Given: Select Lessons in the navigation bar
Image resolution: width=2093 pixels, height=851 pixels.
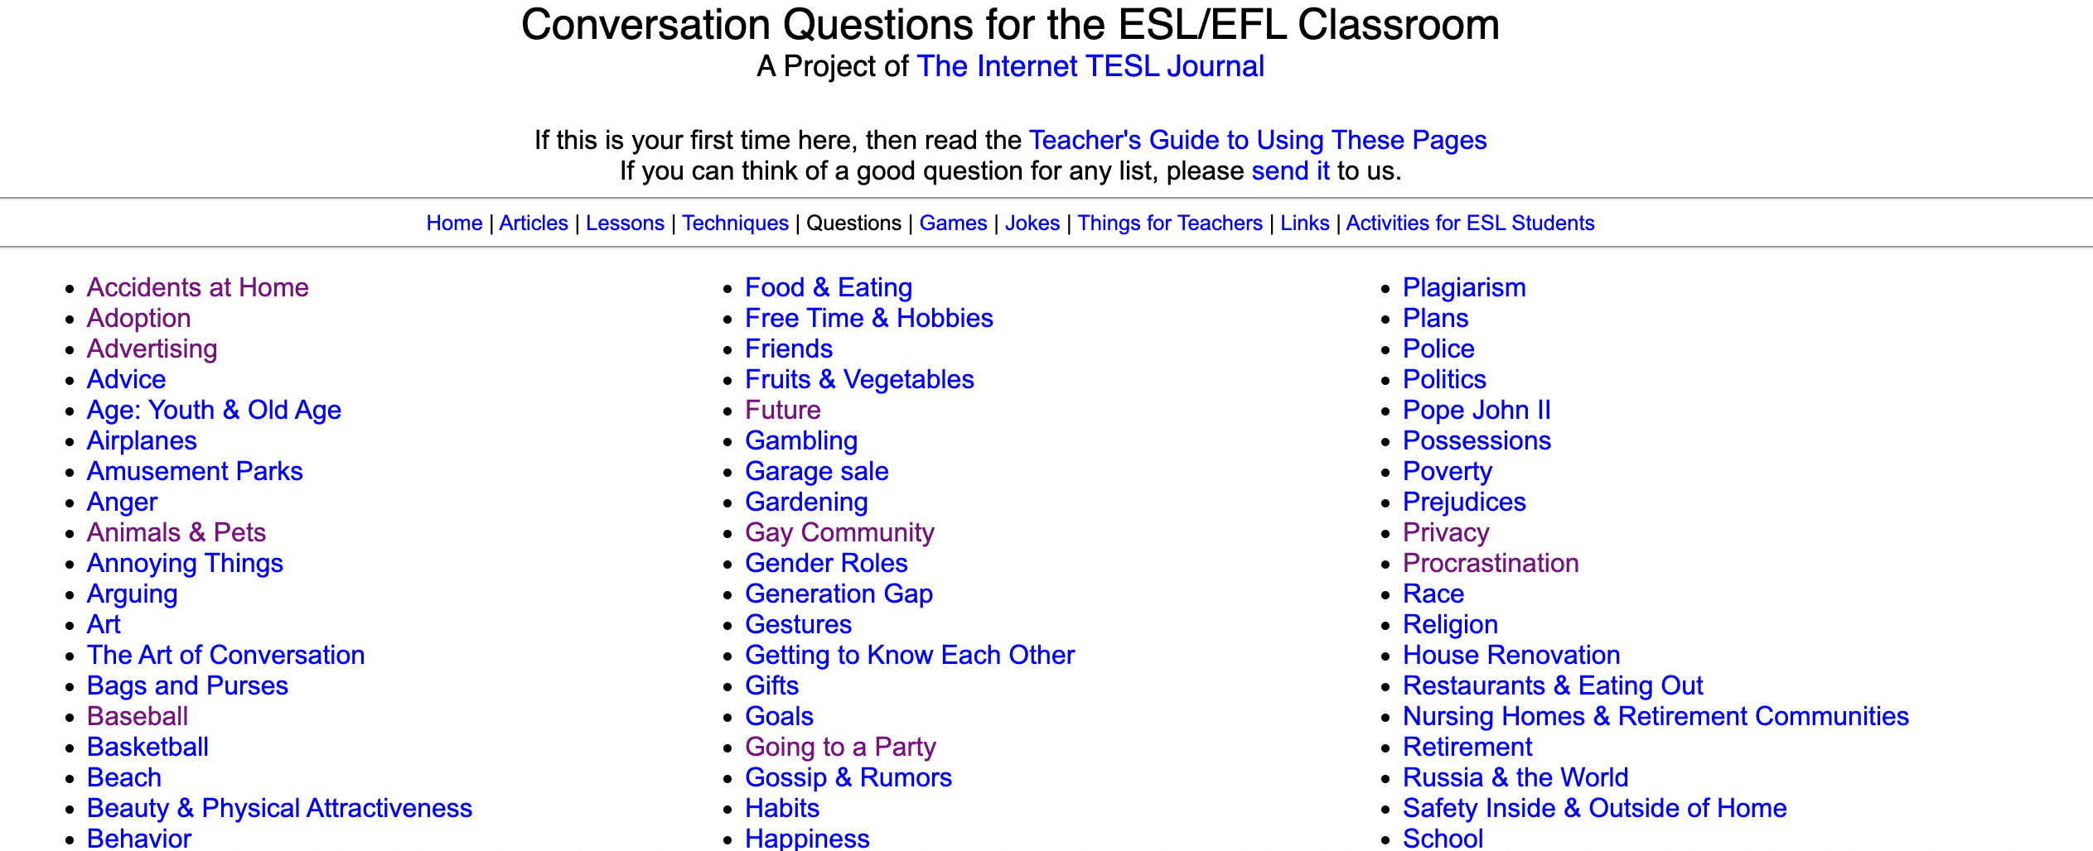Looking at the screenshot, I should 625,223.
